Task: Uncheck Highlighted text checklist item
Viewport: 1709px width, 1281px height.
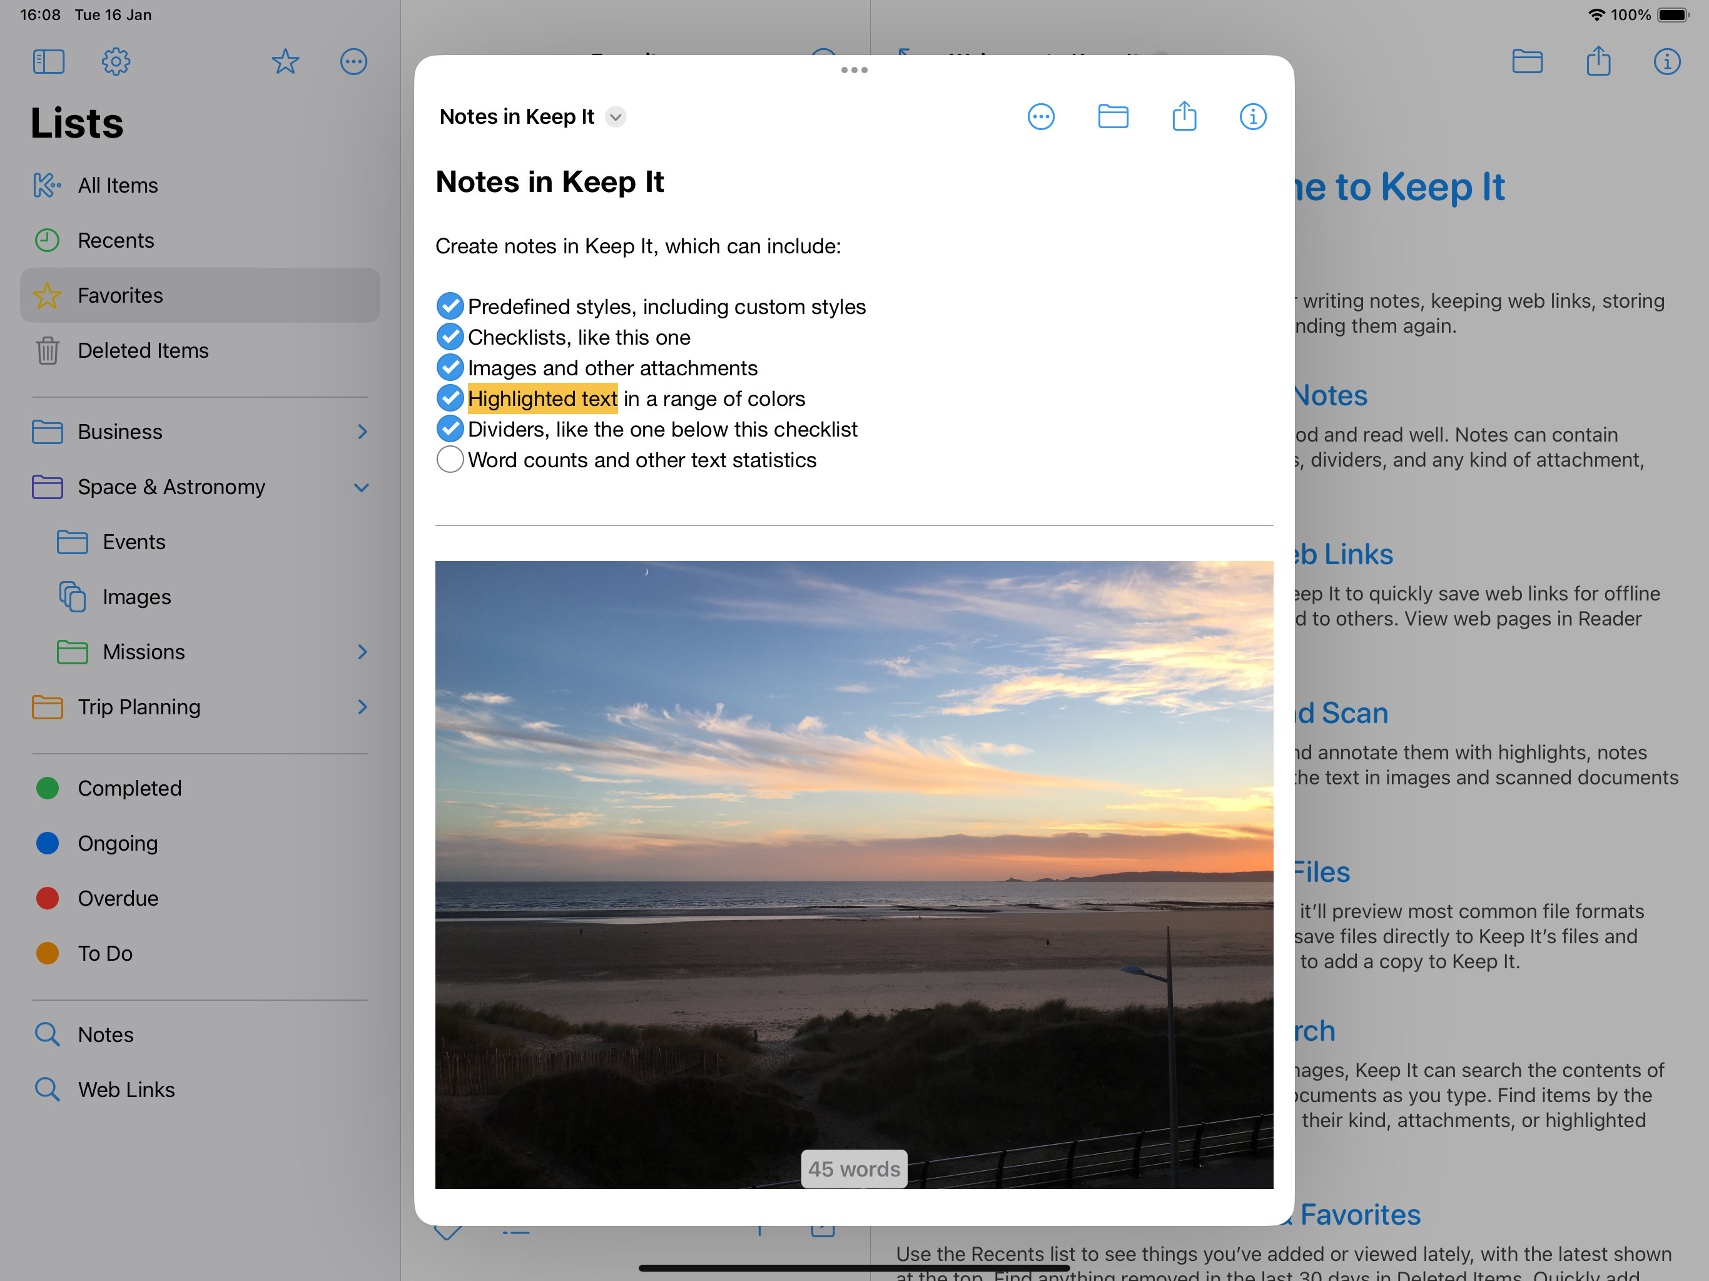Action: tap(450, 398)
